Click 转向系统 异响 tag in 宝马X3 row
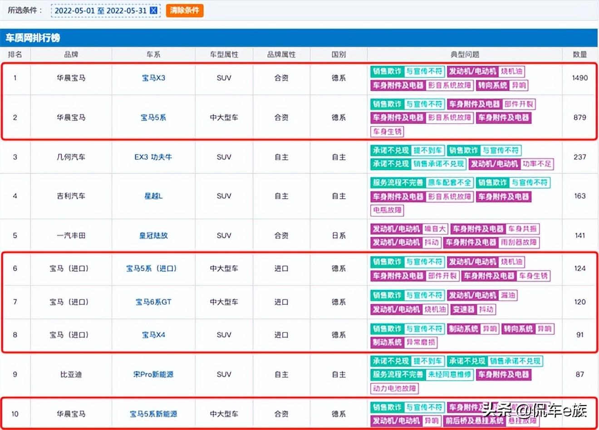Screen dimensions: 599x430 pos(503,85)
